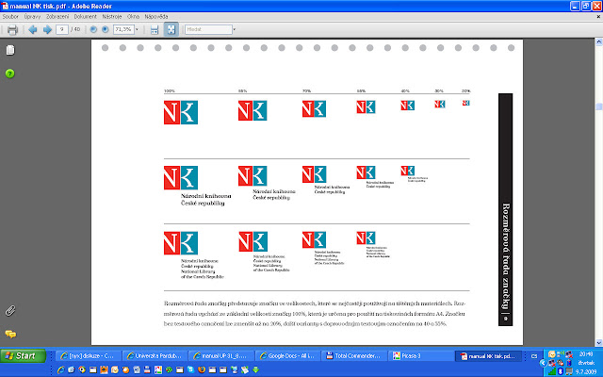Click manual NK tisk.pdf taskbar button
This screenshot has width=603, height=377.
(488, 356)
